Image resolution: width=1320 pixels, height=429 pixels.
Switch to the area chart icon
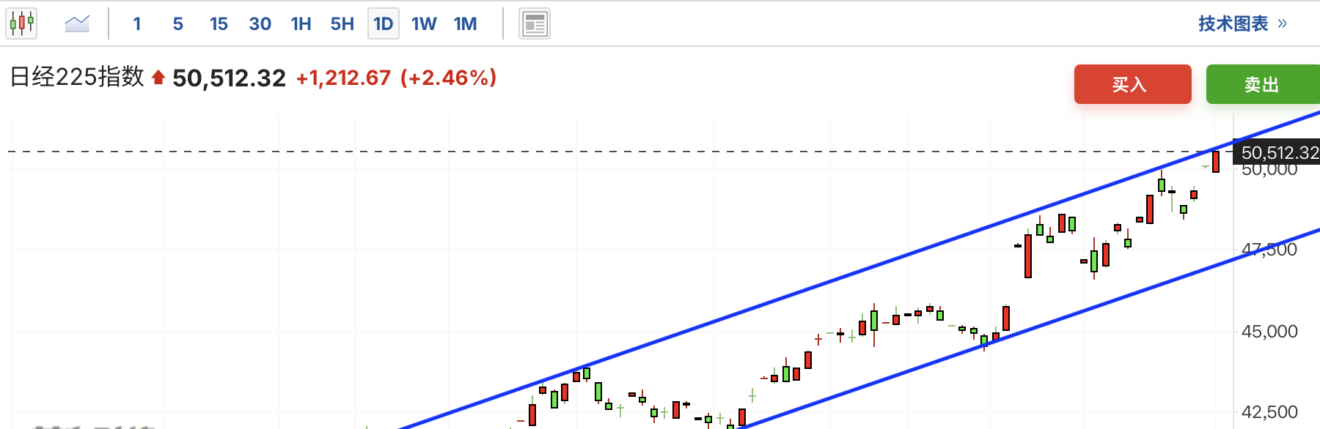click(x=77, y=23)
